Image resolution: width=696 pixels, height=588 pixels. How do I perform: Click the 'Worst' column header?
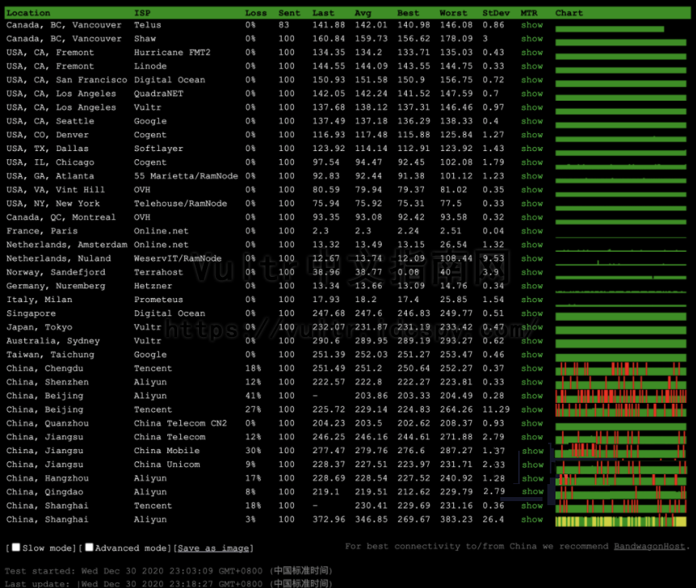tap(453, 13)
